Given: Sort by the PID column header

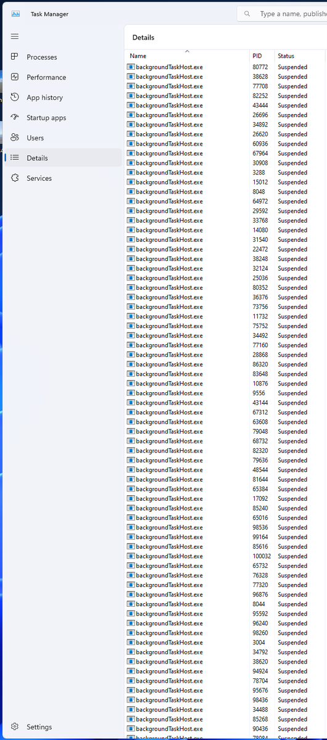Looking at the screenshot, I should tap(262, 55).
